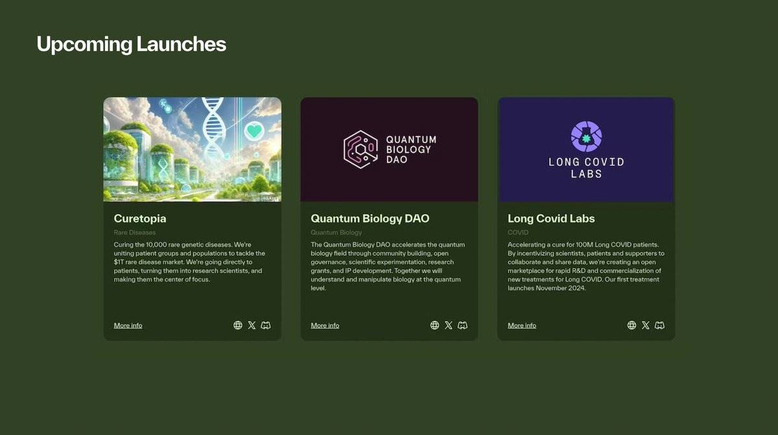Click Quantum Biology DAO description paragraph
Image resolution: width=778 pixels, height=435 pixels.
(388, 266)
